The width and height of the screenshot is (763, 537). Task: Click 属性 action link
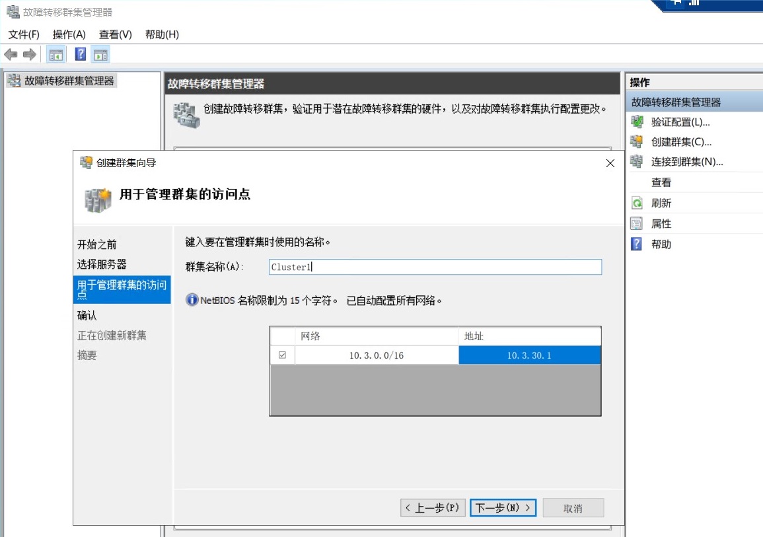661,224
